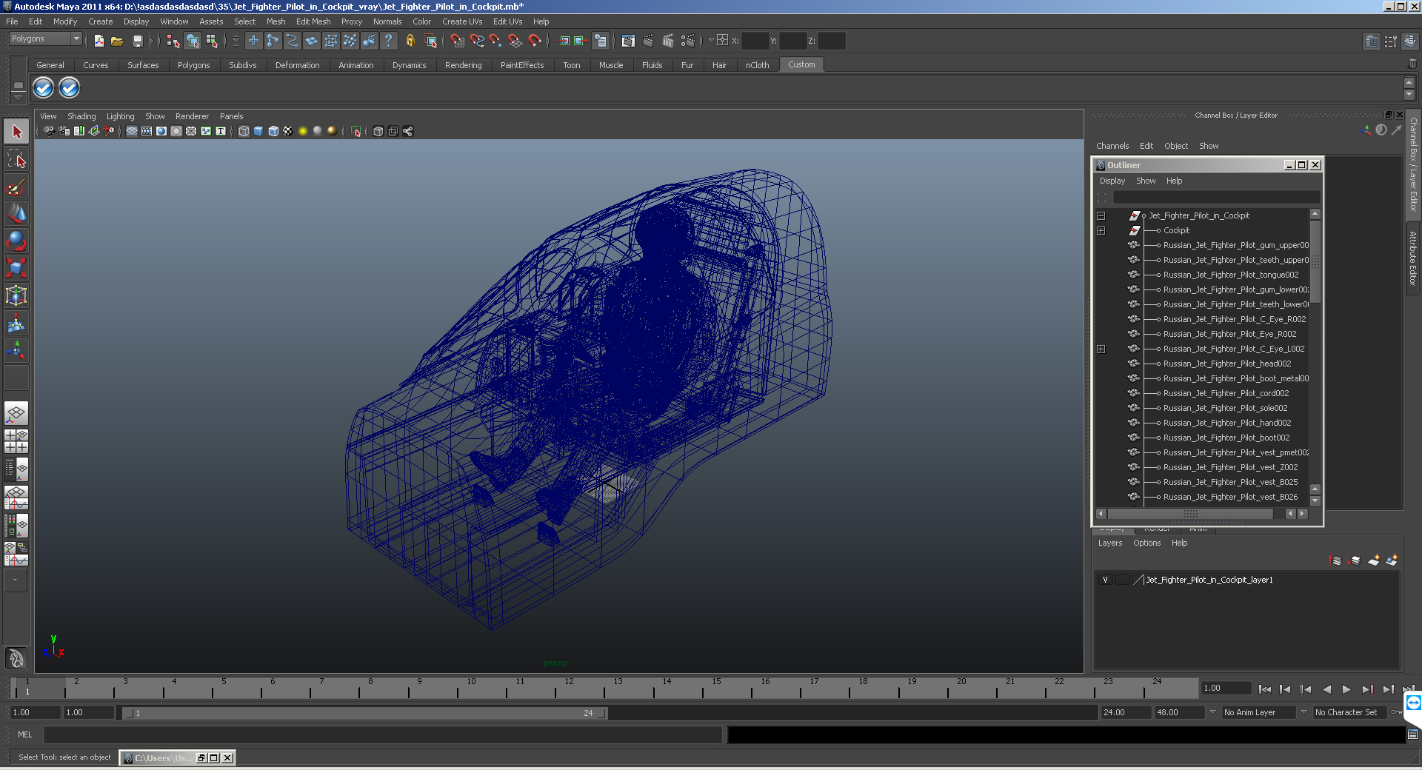The width and height of the screenshot is (1422, 770).
Task: Click move layer up icon in Layer Editor
Action: (x=1335, y=560)
